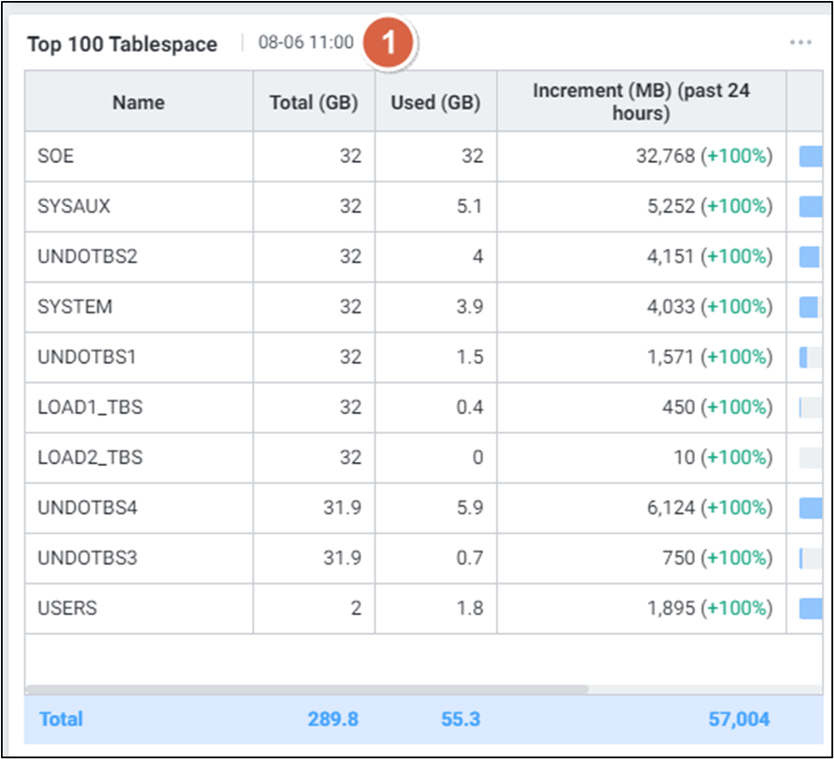Click the Total summary row label
This screenshot has height=759, width=834.
point(61,718)
